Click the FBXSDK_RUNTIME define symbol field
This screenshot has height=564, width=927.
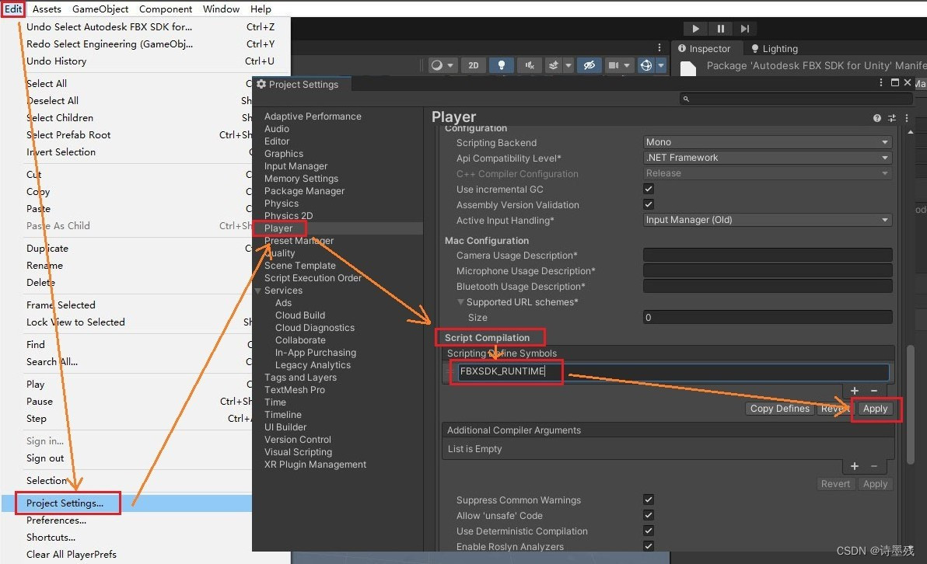[673, 371]
